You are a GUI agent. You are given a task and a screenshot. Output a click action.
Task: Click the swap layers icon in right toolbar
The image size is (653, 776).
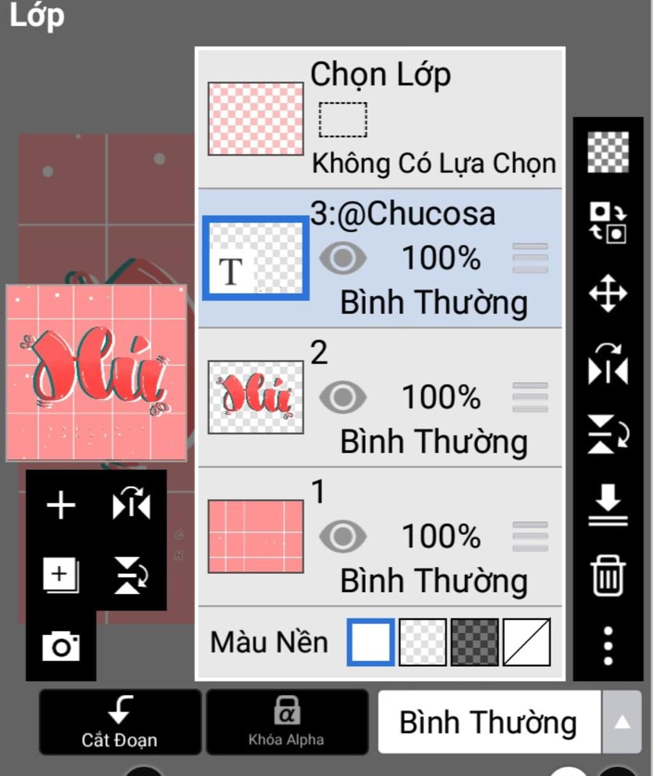tap(608, 223)
